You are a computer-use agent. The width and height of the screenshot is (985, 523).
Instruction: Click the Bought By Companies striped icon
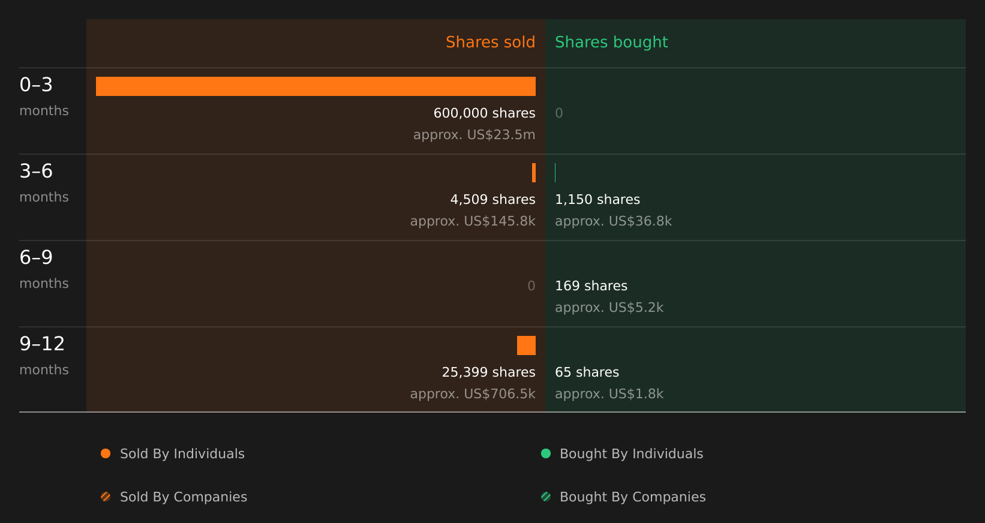(x=546, y=497)
